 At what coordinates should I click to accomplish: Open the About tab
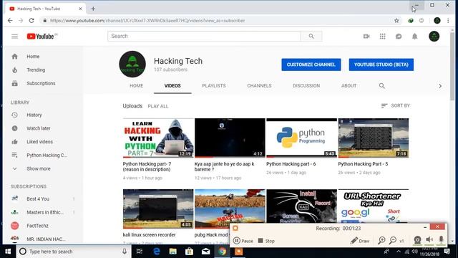tap(349, 86)
